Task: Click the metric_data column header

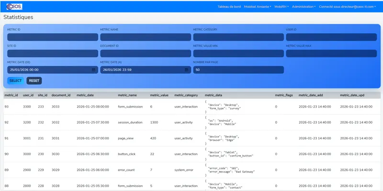Action: 213,95
